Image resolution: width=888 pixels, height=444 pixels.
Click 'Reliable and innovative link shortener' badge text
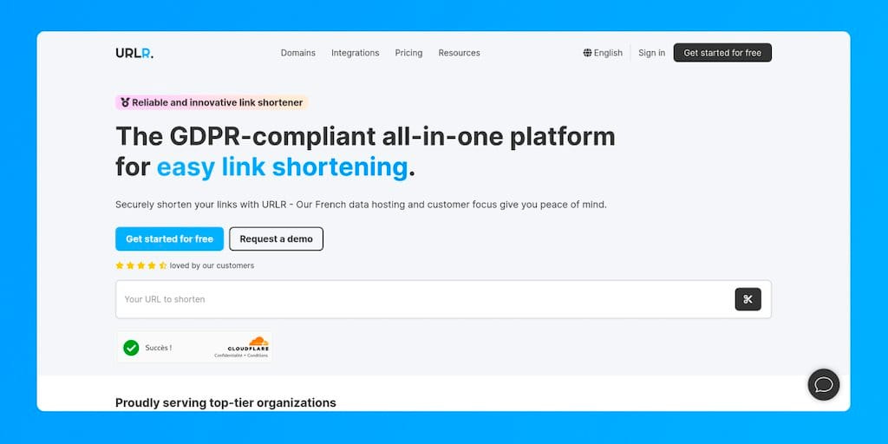tap(218, 102)
